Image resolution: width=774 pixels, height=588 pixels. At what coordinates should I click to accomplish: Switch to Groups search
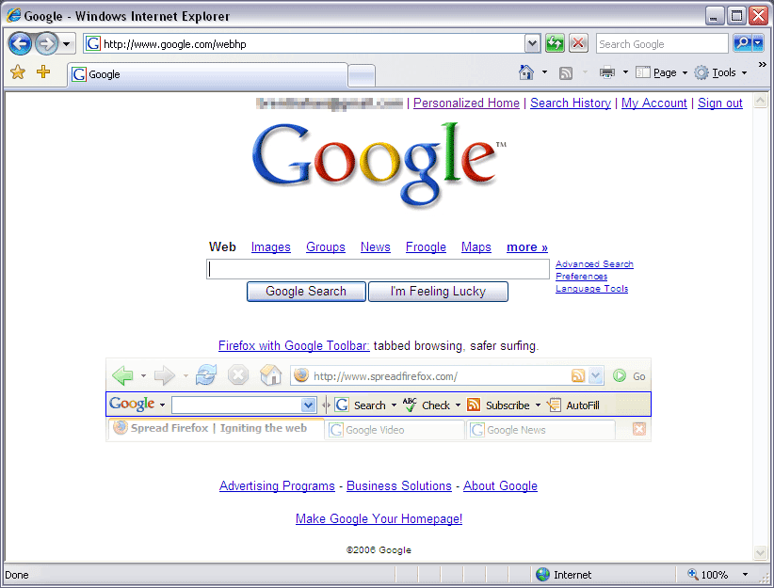click(x=326, y=246)
